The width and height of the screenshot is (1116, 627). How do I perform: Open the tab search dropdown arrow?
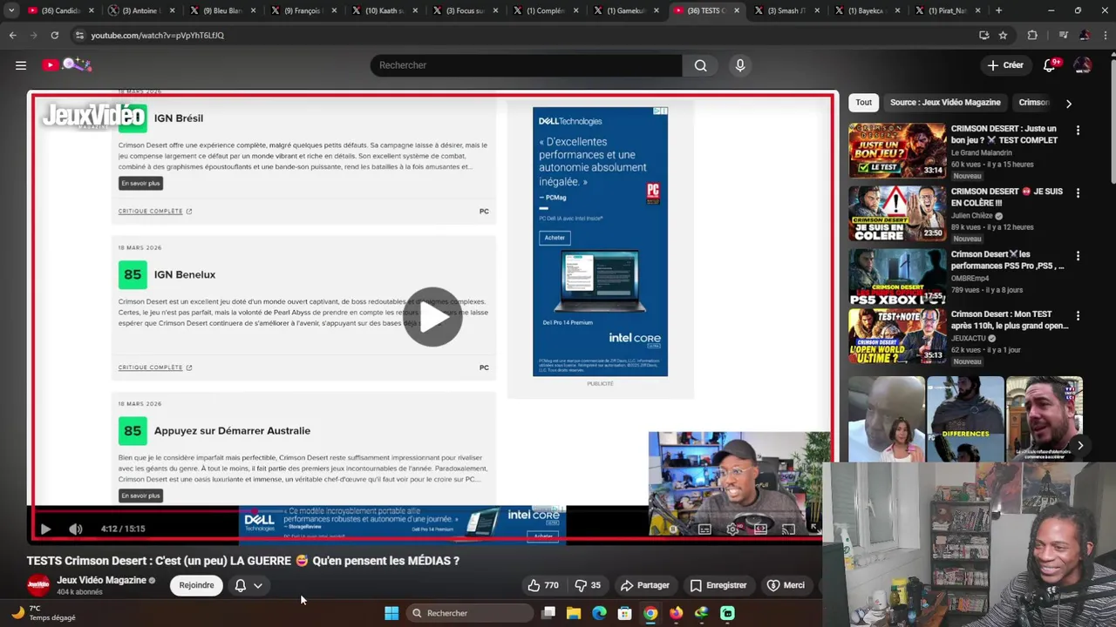[11, 10]
